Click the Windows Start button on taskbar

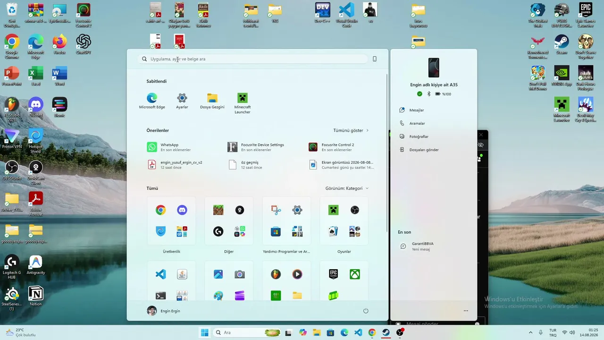[205, 332]
